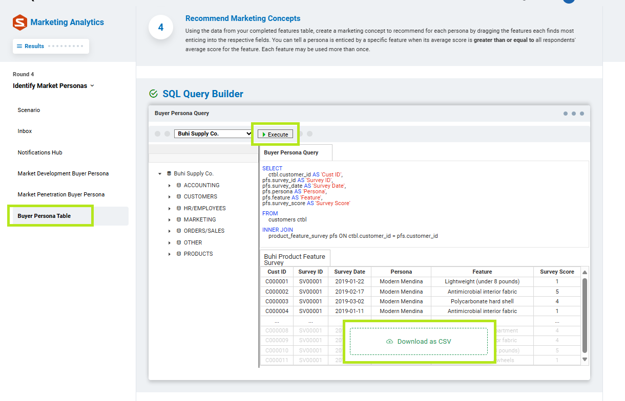
Task: Expand the PRODUCTS folder arrow
Action: [x=170, y=254]
